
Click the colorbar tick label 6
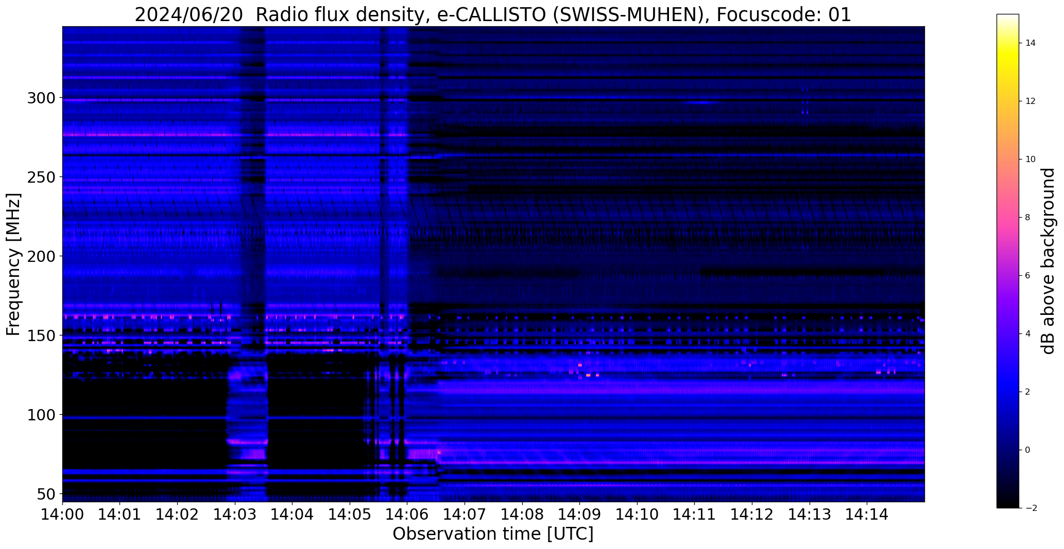pos(1027,276)
